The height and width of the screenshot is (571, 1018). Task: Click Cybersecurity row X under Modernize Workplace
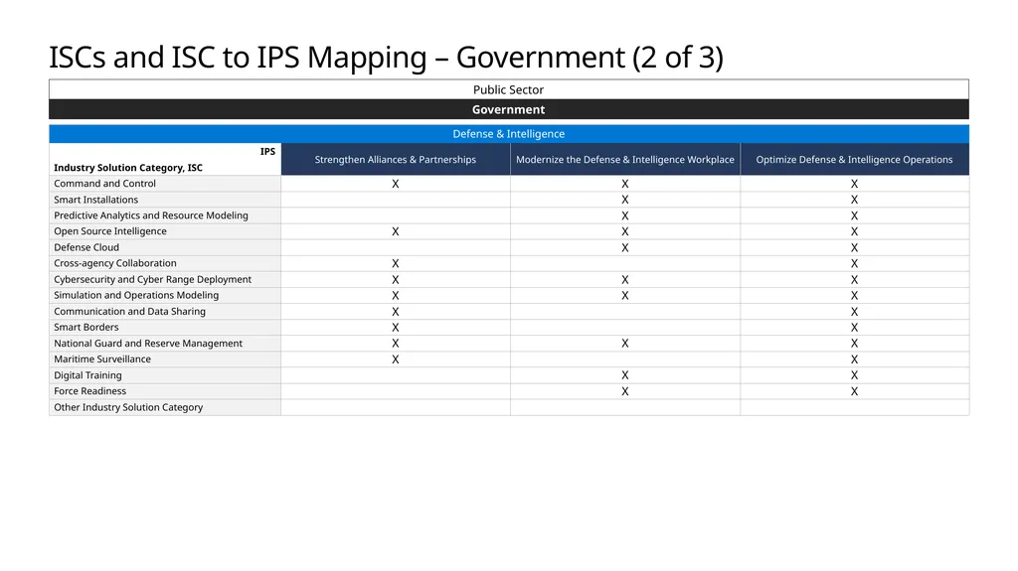[625, 280]
